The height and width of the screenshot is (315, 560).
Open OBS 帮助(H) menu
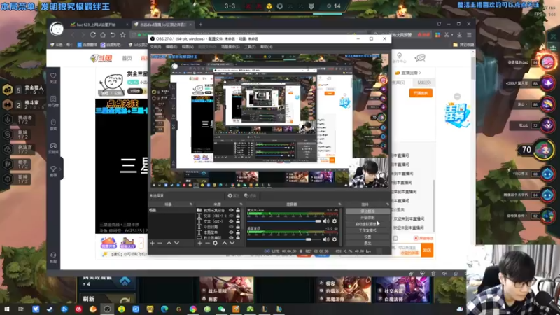pos(266,47)
